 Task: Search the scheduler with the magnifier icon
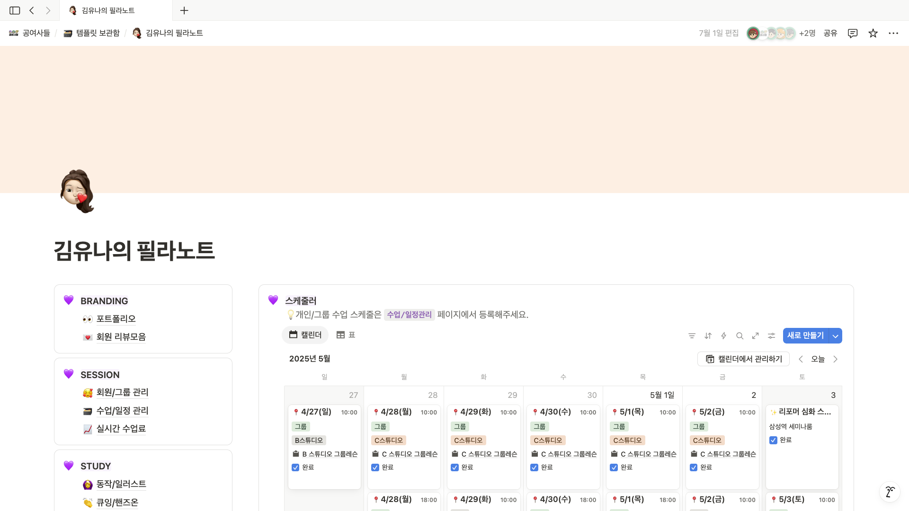click(740, 336)
